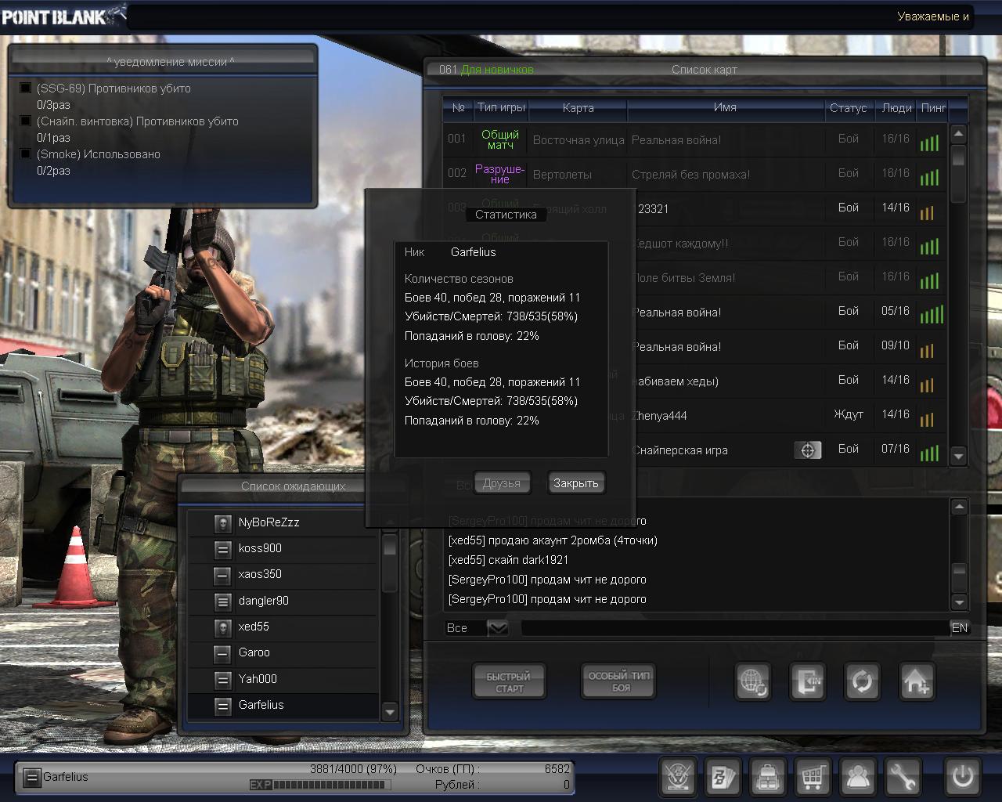Sort rooms by 'Статус' column header
Image resolution: width=1002 pixels, height=802 pixels.
848,108
